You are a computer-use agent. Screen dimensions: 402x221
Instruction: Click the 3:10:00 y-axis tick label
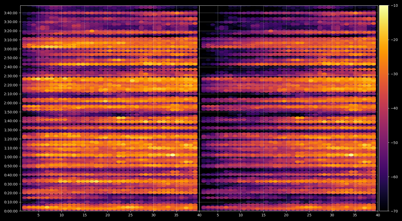coord(11,40)
